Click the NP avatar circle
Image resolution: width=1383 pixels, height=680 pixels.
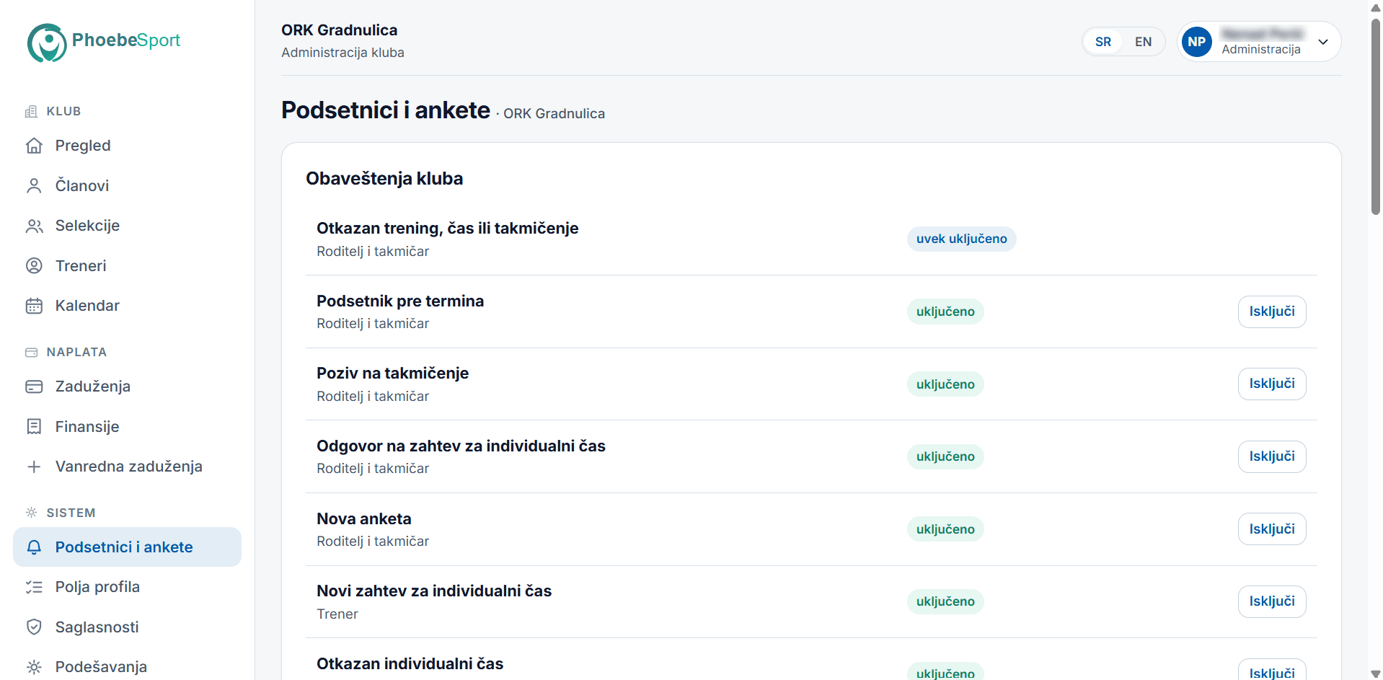(1197, 42)
